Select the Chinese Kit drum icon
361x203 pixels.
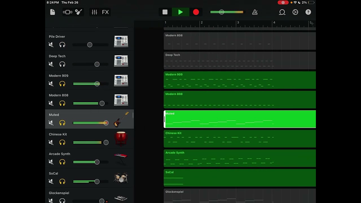coord(121,139)
